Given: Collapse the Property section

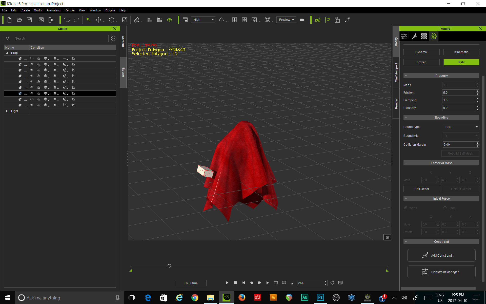Looking at the screenshot, I should pyautogui.click(x=406, y=75).
